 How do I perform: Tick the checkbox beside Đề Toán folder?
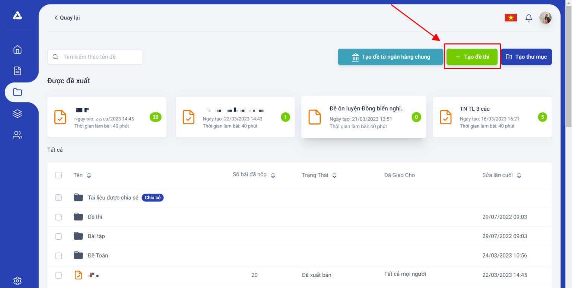point(58,256)
